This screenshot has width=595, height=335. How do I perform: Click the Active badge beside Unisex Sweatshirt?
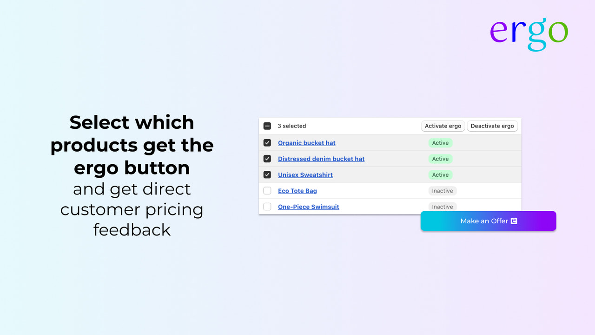click(x=440, y=174)
